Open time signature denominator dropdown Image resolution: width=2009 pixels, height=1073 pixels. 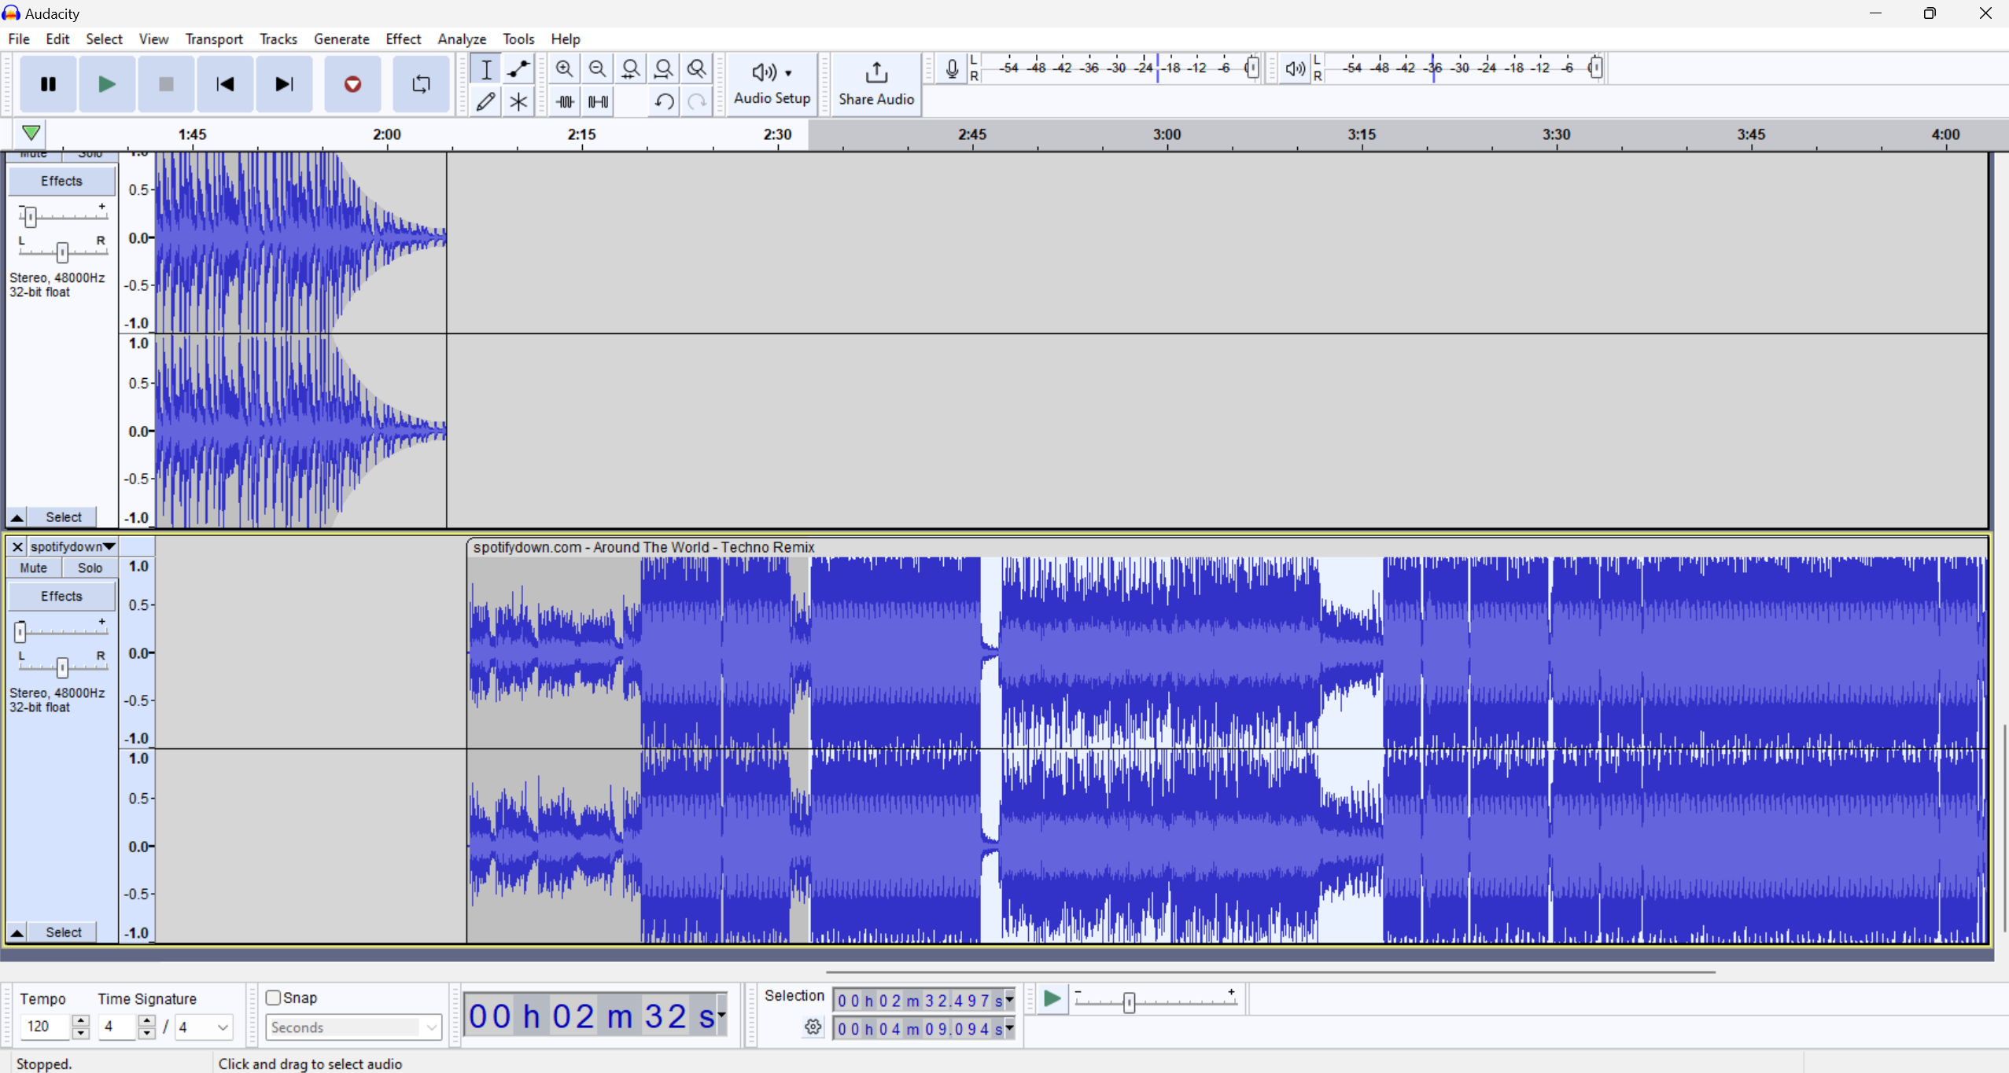click(x=204, y=1027)
